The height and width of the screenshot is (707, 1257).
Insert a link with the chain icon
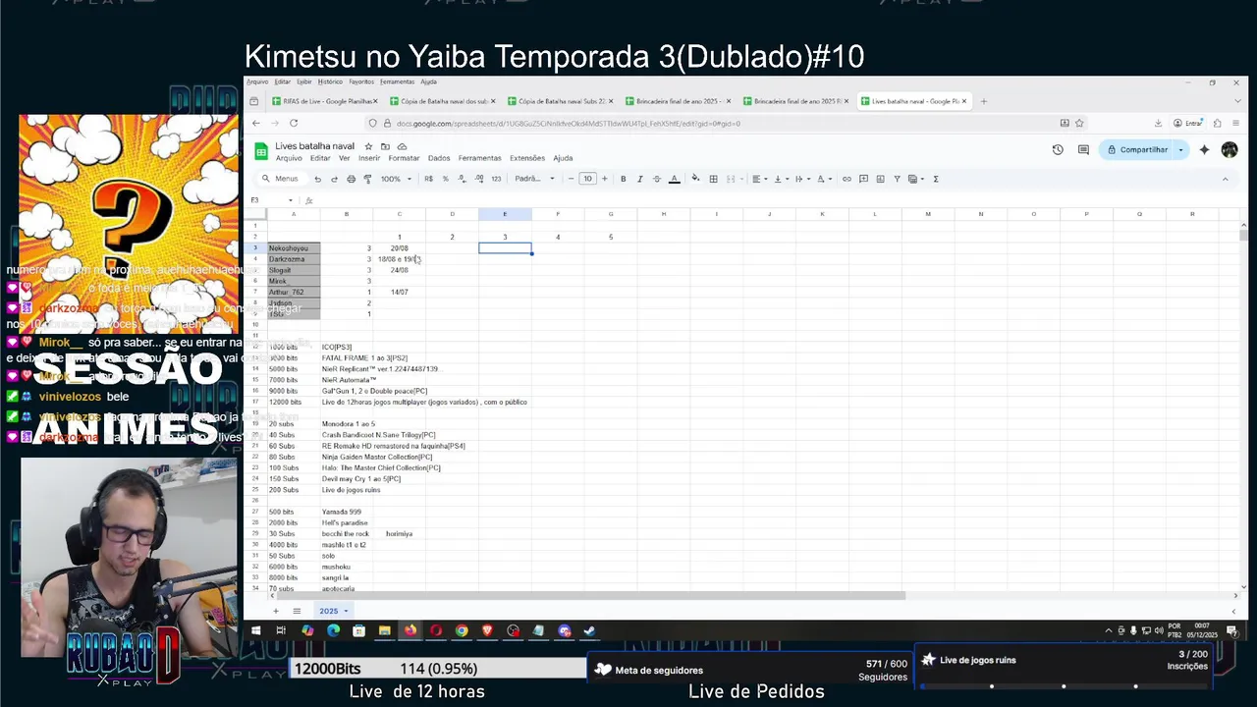847,179
